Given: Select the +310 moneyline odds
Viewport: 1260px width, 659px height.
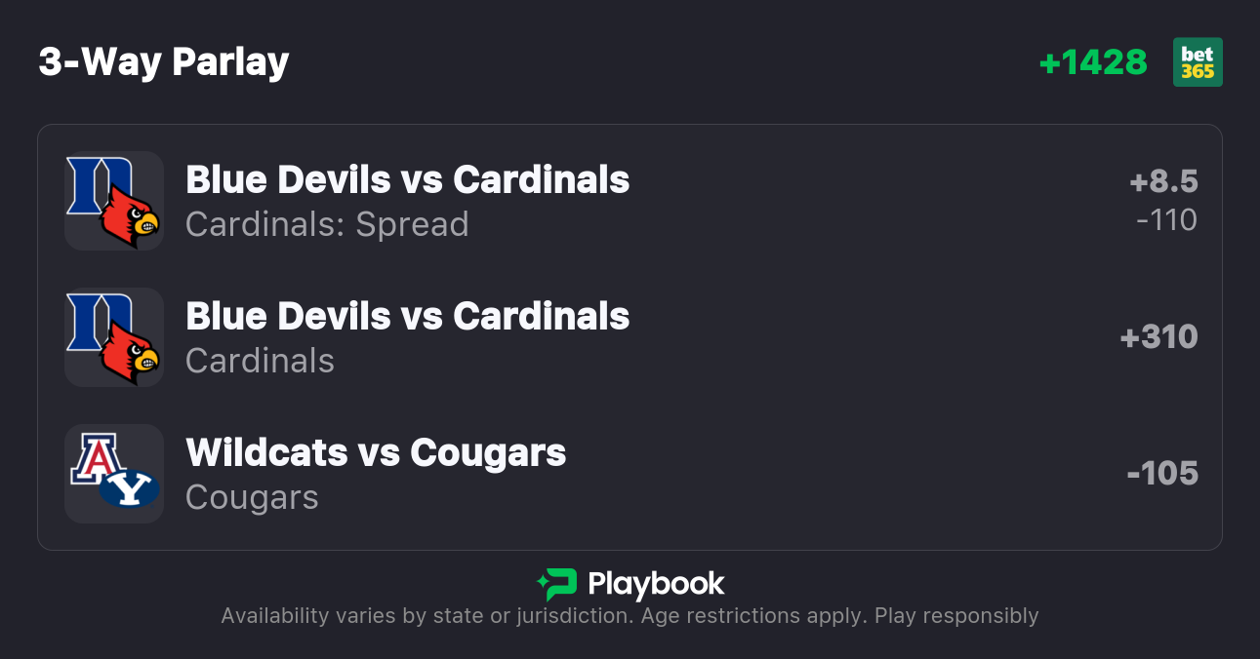Looking at the screenshot, I should pyautogui.click(x=1158, y=337).
